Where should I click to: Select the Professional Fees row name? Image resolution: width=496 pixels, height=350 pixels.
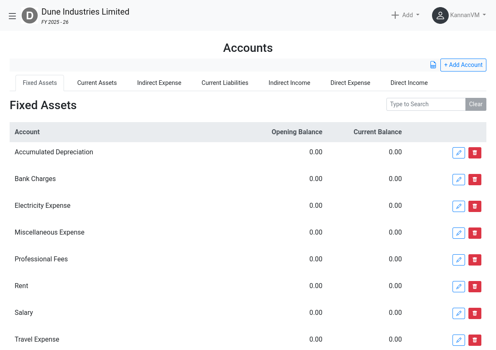[41, 259]
